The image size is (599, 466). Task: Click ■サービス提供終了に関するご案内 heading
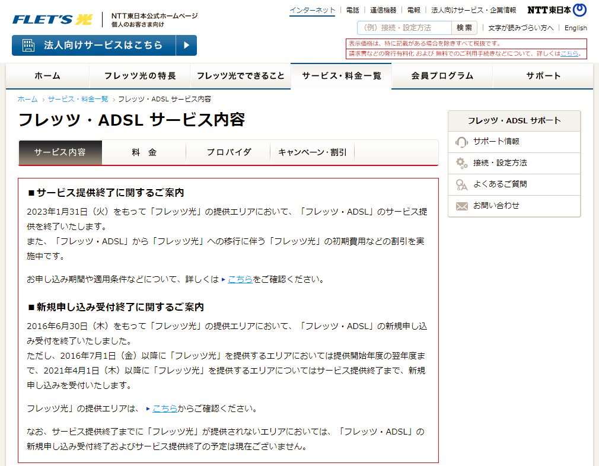click(106, 193)
